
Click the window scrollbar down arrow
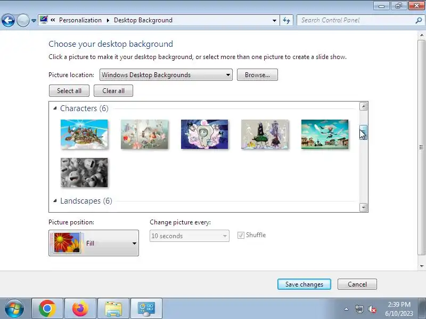coord(422,266)
